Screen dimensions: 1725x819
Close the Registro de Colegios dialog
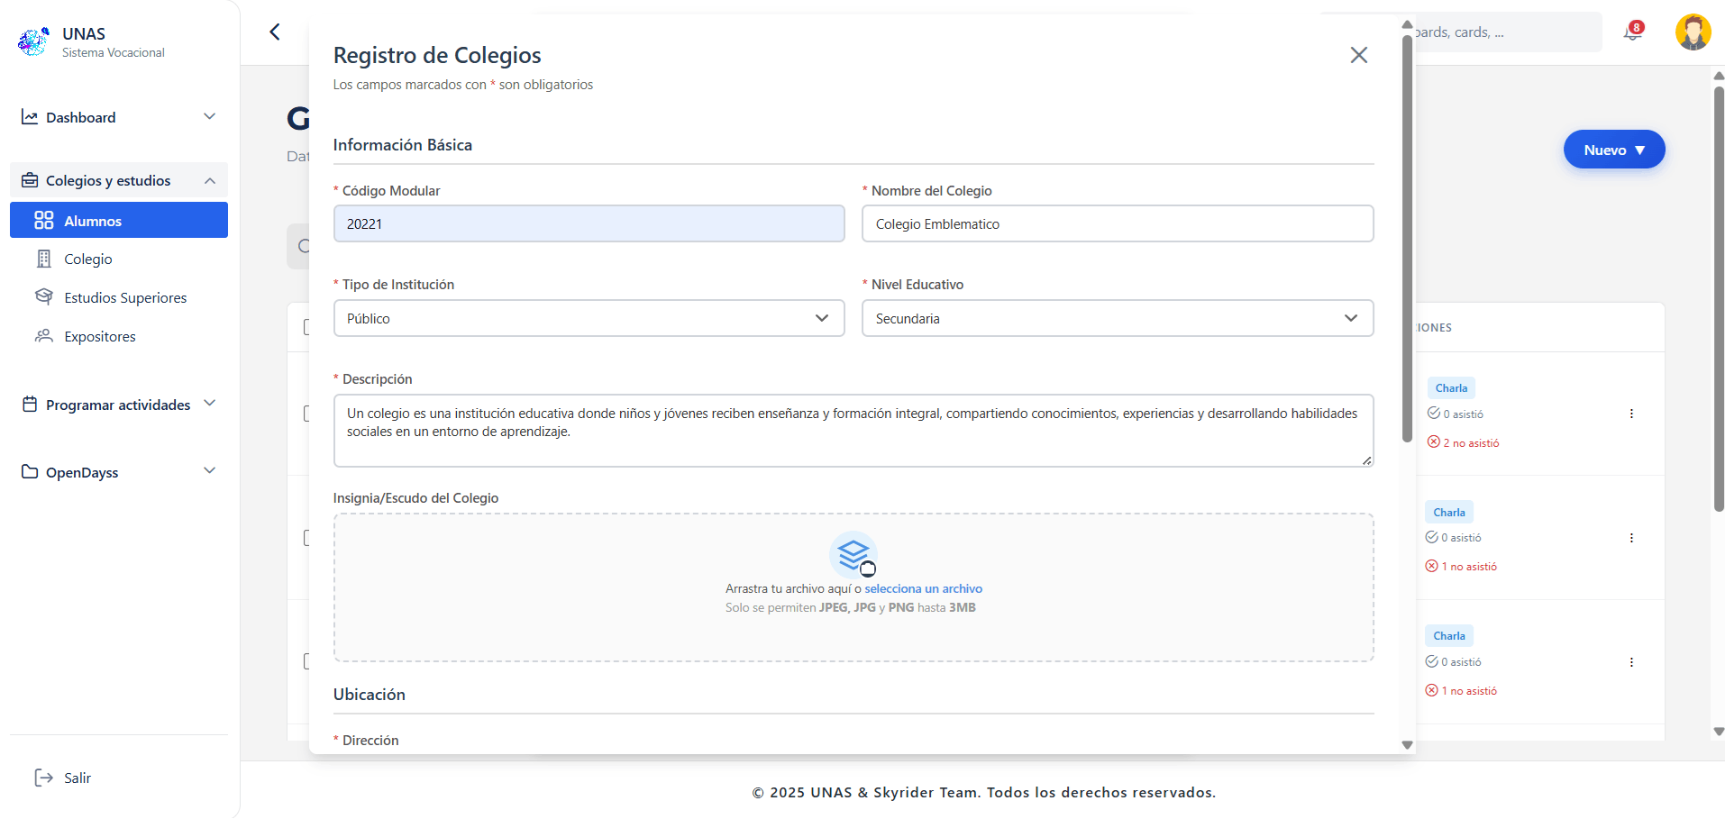(x=1358, y=55)
